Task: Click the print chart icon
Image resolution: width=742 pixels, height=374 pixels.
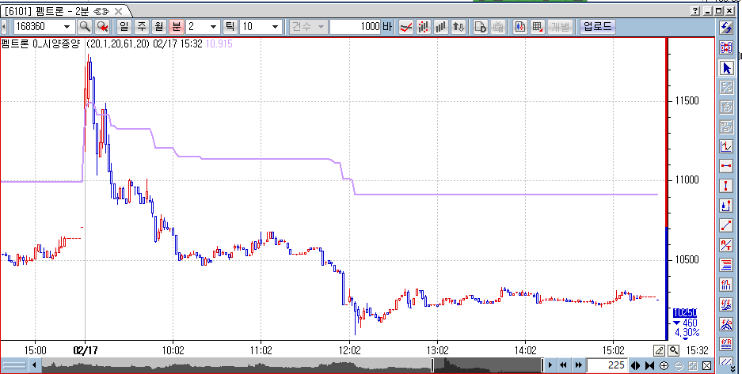Action: (x=498, y=26)
